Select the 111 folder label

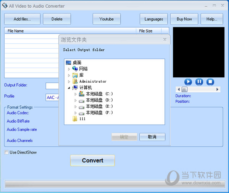pyautogui.click(x=82, y=119)
